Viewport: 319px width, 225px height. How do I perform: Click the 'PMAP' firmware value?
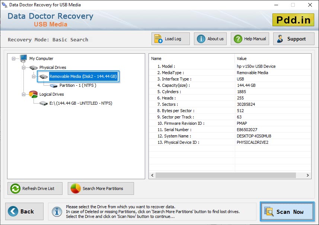(x=242, y=123)
